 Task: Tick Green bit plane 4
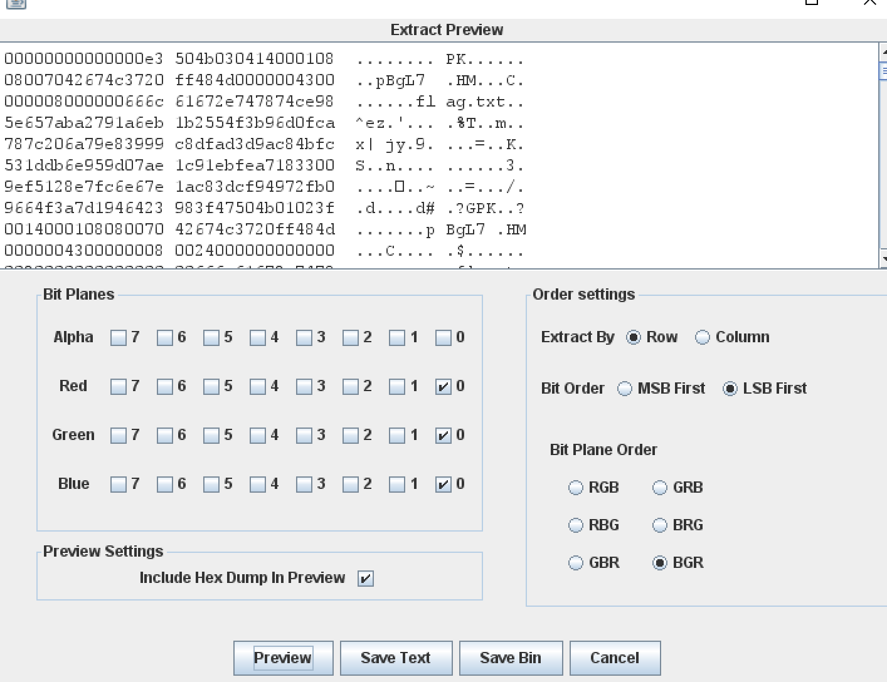coord(258,436)
